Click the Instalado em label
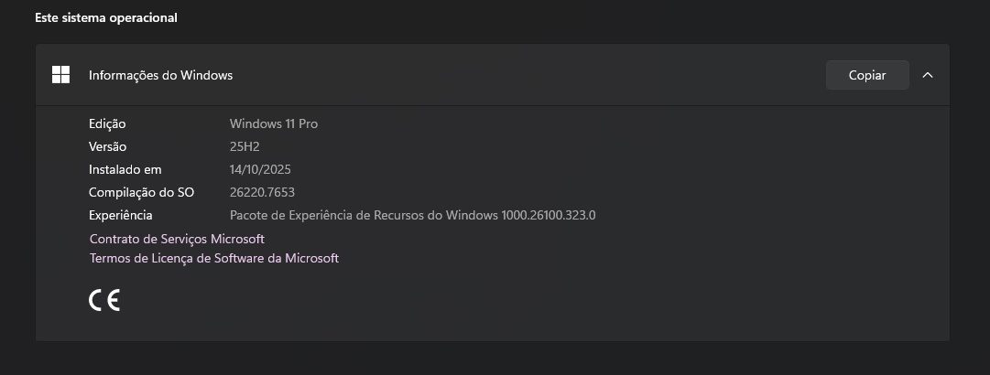Screen dimensions: 990x375 [125, 169]
